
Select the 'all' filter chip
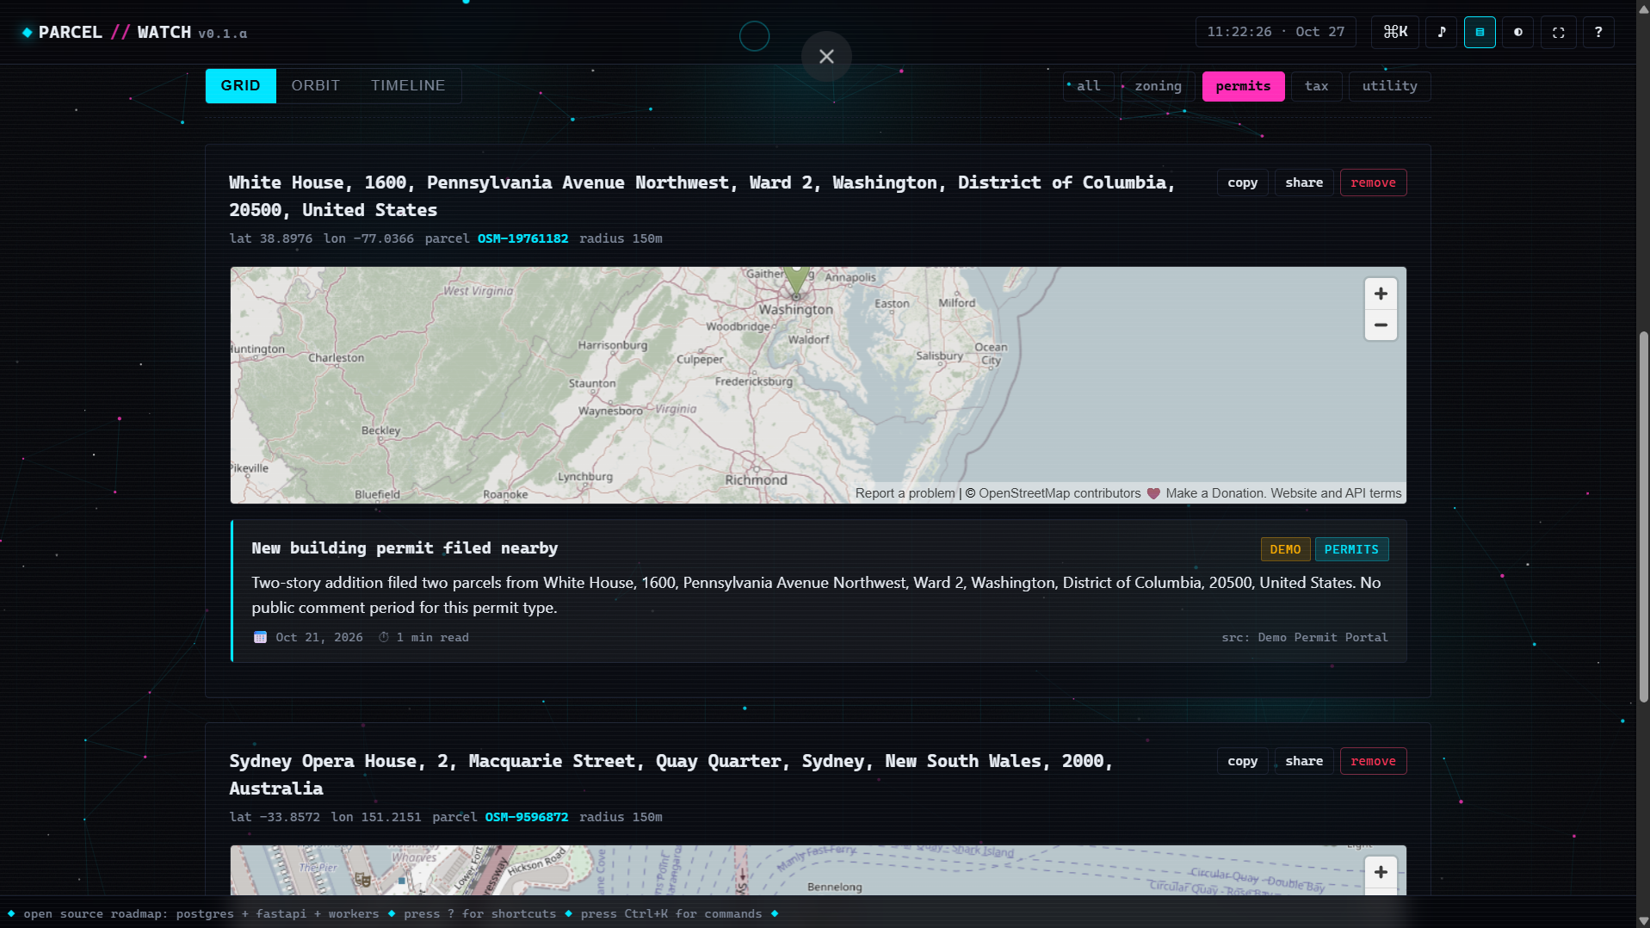(x=1088, y=86)
